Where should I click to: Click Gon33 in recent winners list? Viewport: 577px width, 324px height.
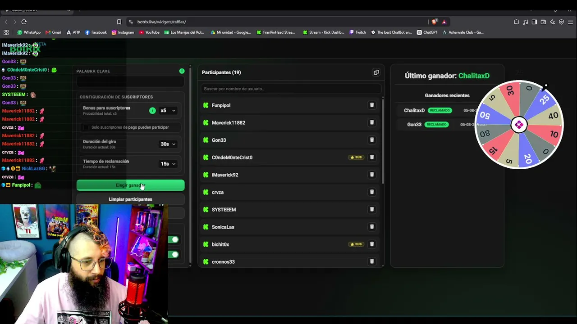coord(414,125)
